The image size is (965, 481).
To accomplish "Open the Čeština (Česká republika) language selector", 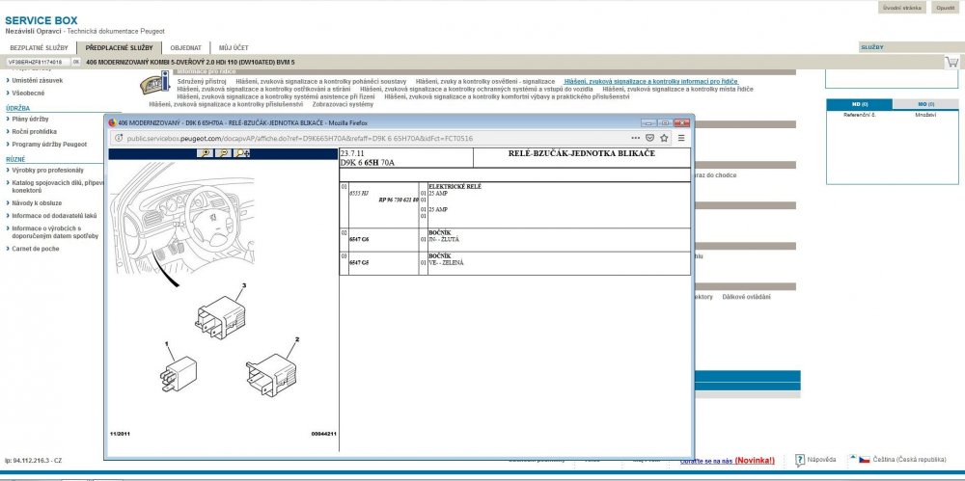I will [909, 460].
